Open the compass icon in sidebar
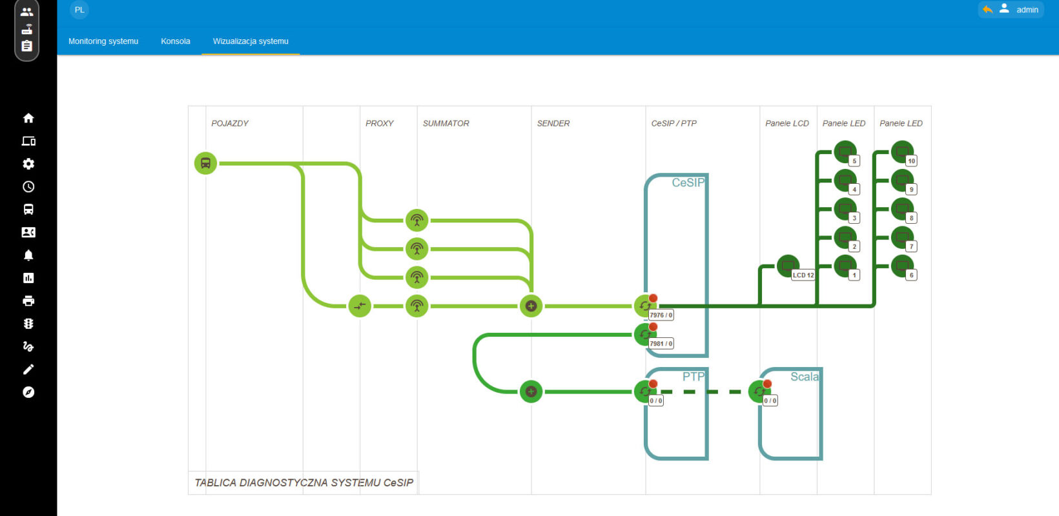The image size is (1059, 516). click(28, 392)
